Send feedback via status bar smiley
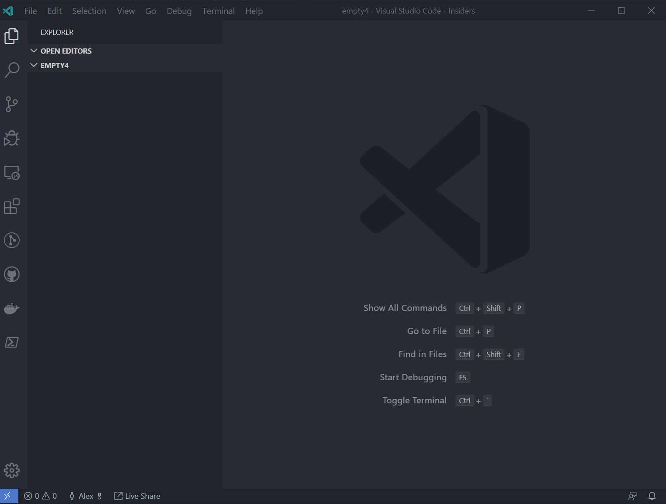This screenshot has height=504, width=666. (632, 496)
